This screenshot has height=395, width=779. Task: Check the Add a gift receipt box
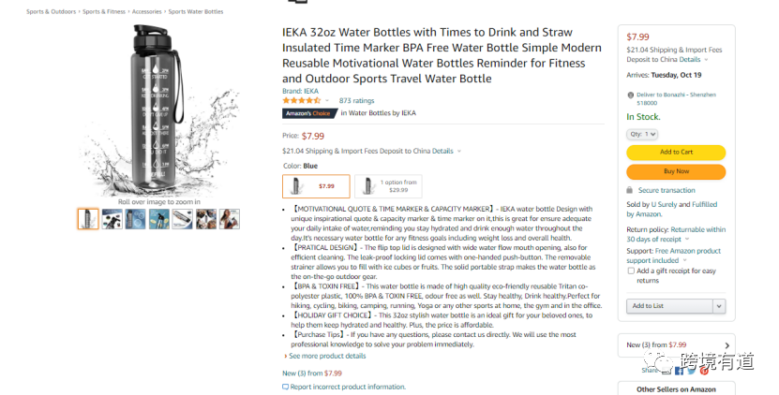pos(631,271)
